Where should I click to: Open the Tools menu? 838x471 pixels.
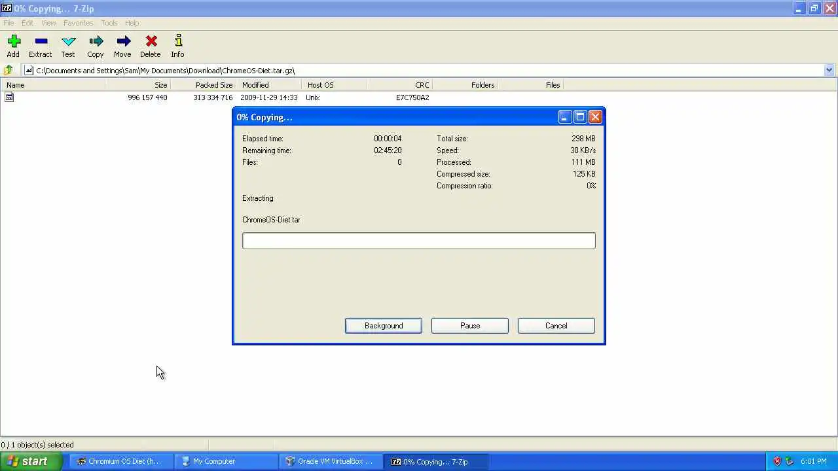click(x=109, y=23)
